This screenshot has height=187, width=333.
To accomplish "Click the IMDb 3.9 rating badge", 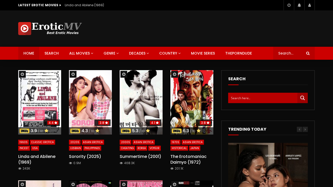I will click(34, 131).
